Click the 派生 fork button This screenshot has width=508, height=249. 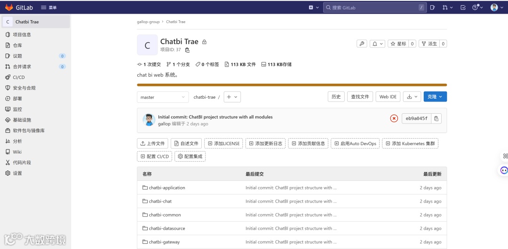429,44
